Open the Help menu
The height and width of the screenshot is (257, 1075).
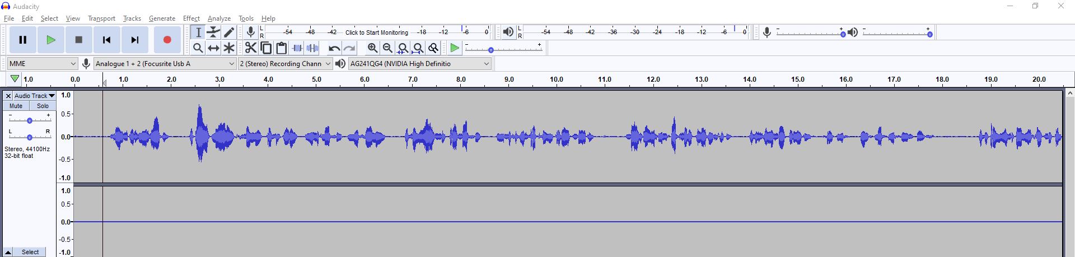pyautogui.click(x=268, y=18)
